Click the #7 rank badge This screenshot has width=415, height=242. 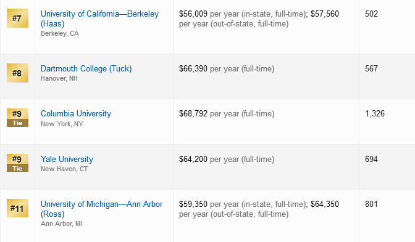[17, 18]
